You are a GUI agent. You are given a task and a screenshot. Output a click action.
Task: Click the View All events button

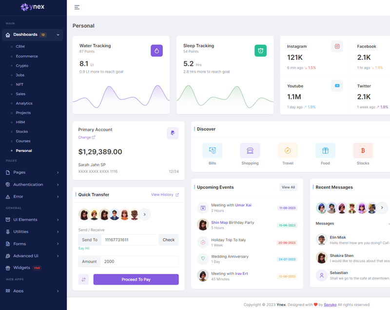pos(288,187)
